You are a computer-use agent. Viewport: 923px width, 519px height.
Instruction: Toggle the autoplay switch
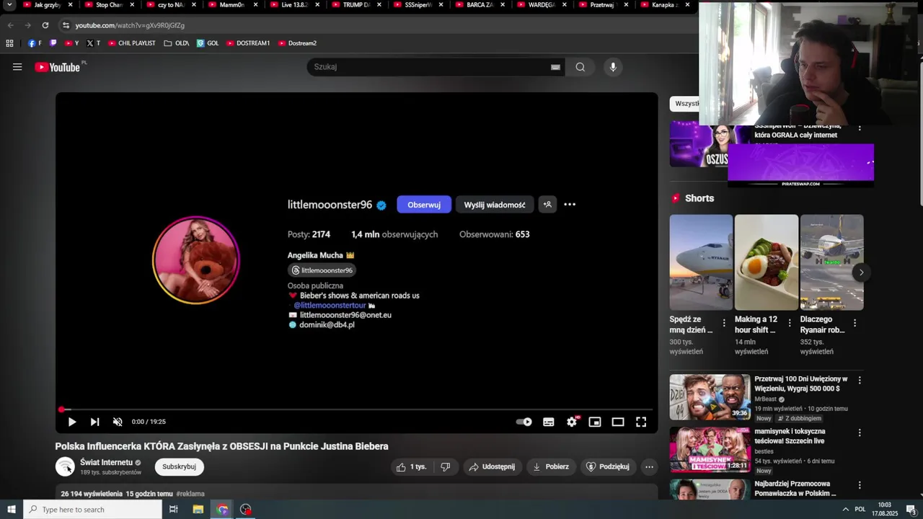pos(524,422)
